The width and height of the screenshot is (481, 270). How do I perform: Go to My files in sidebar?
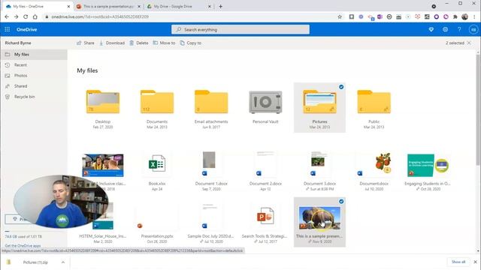(x=34, y=55)
